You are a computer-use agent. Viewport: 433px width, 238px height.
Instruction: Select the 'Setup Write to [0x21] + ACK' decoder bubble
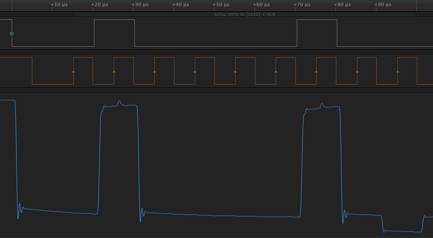point(245,14)
